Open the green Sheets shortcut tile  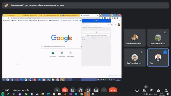tap(53, 53)
